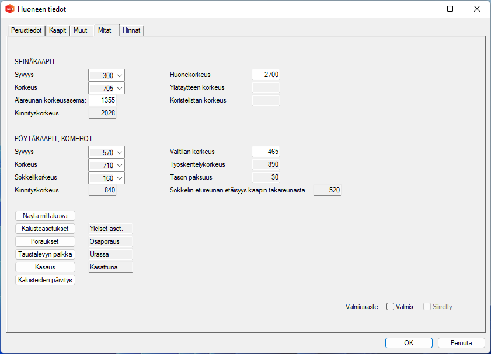The width and height of the screenshot is (491, 354).
Task: Toggle the Valmis checkbox
Action: (x=391, y=307)
